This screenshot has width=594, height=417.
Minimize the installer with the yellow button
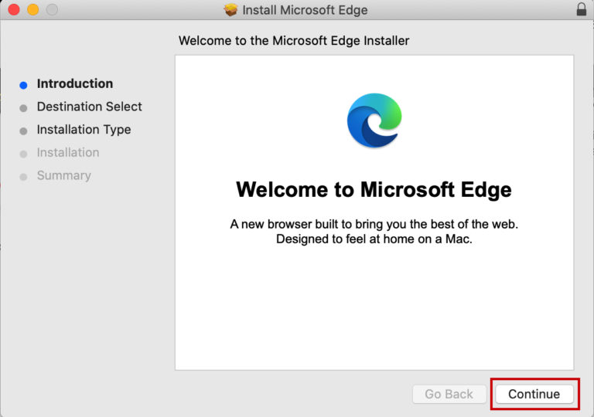[x=33, y=9]
